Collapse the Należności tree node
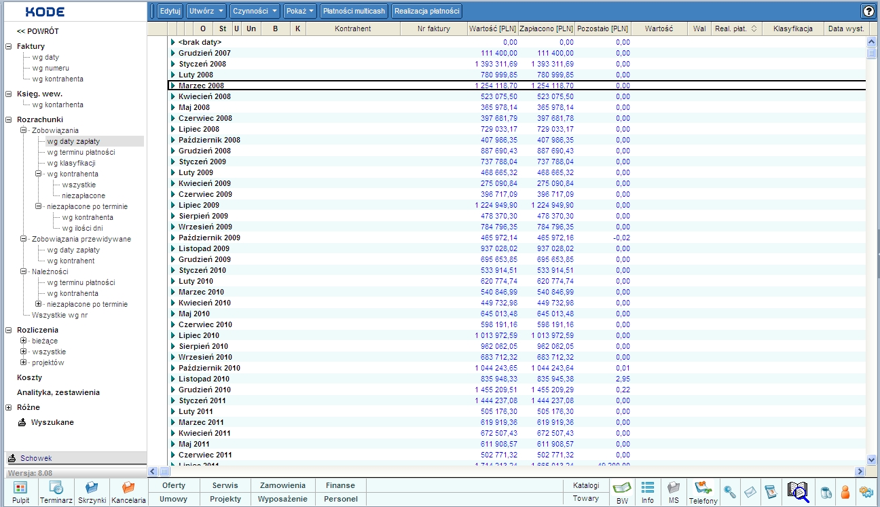The image size is (880, 507). (x=24, y=271)
